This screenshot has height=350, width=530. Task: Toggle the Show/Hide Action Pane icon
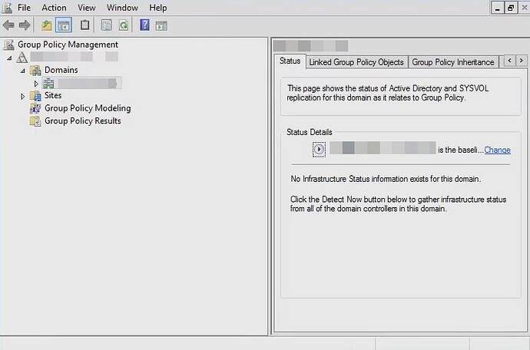161,25
